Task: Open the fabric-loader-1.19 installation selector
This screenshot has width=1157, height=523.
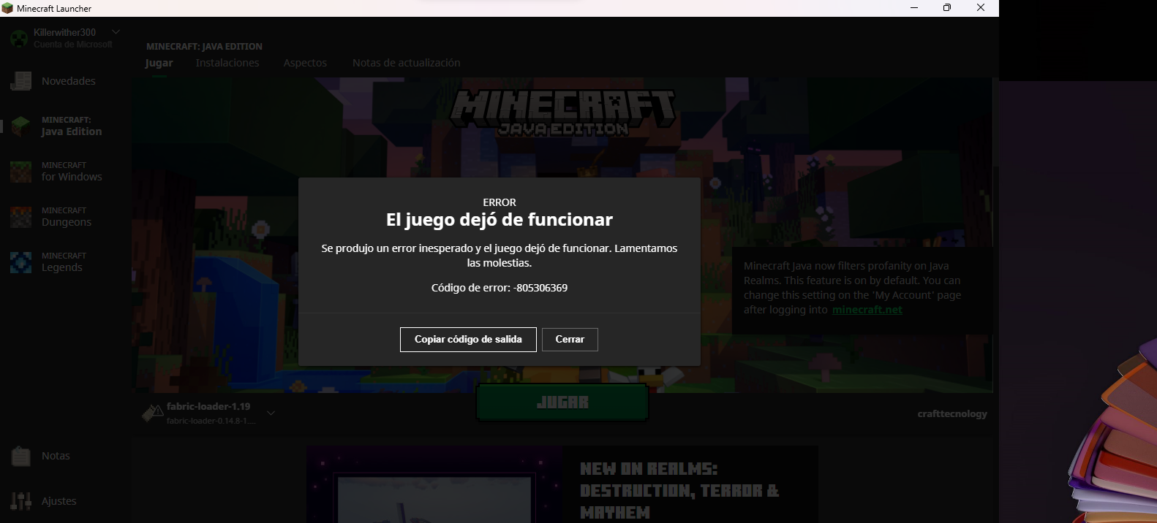Action: [208, 413]
